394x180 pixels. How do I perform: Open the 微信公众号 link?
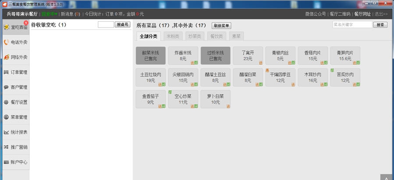pos(316,14)
